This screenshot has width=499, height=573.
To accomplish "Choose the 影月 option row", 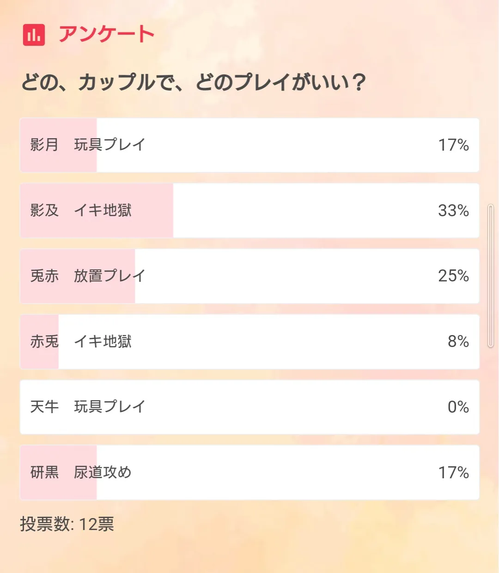I will pyautogui.click(x=249, y=145).
